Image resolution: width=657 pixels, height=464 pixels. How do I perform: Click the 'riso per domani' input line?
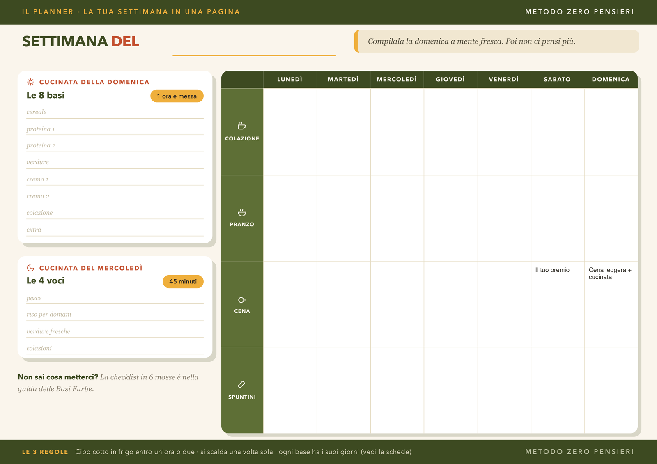(x=115, y=315)
